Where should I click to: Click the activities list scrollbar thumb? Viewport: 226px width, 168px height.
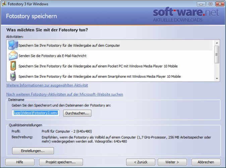pos(217,54)
